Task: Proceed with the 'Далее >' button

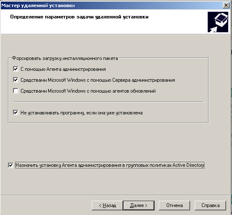Action: pyautogui.click(x=139, y=205)
